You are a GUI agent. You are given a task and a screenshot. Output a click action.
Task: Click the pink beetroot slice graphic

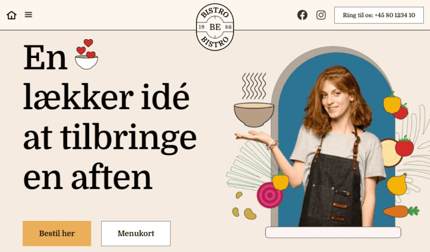(x=270, y=195)
